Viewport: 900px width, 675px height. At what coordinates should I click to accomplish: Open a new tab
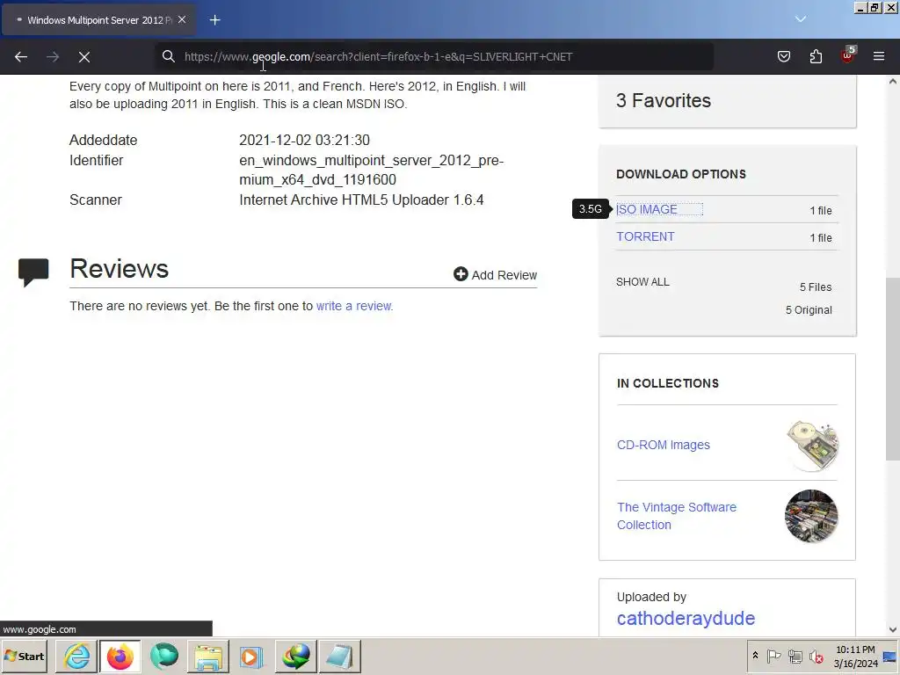point(214,20)
